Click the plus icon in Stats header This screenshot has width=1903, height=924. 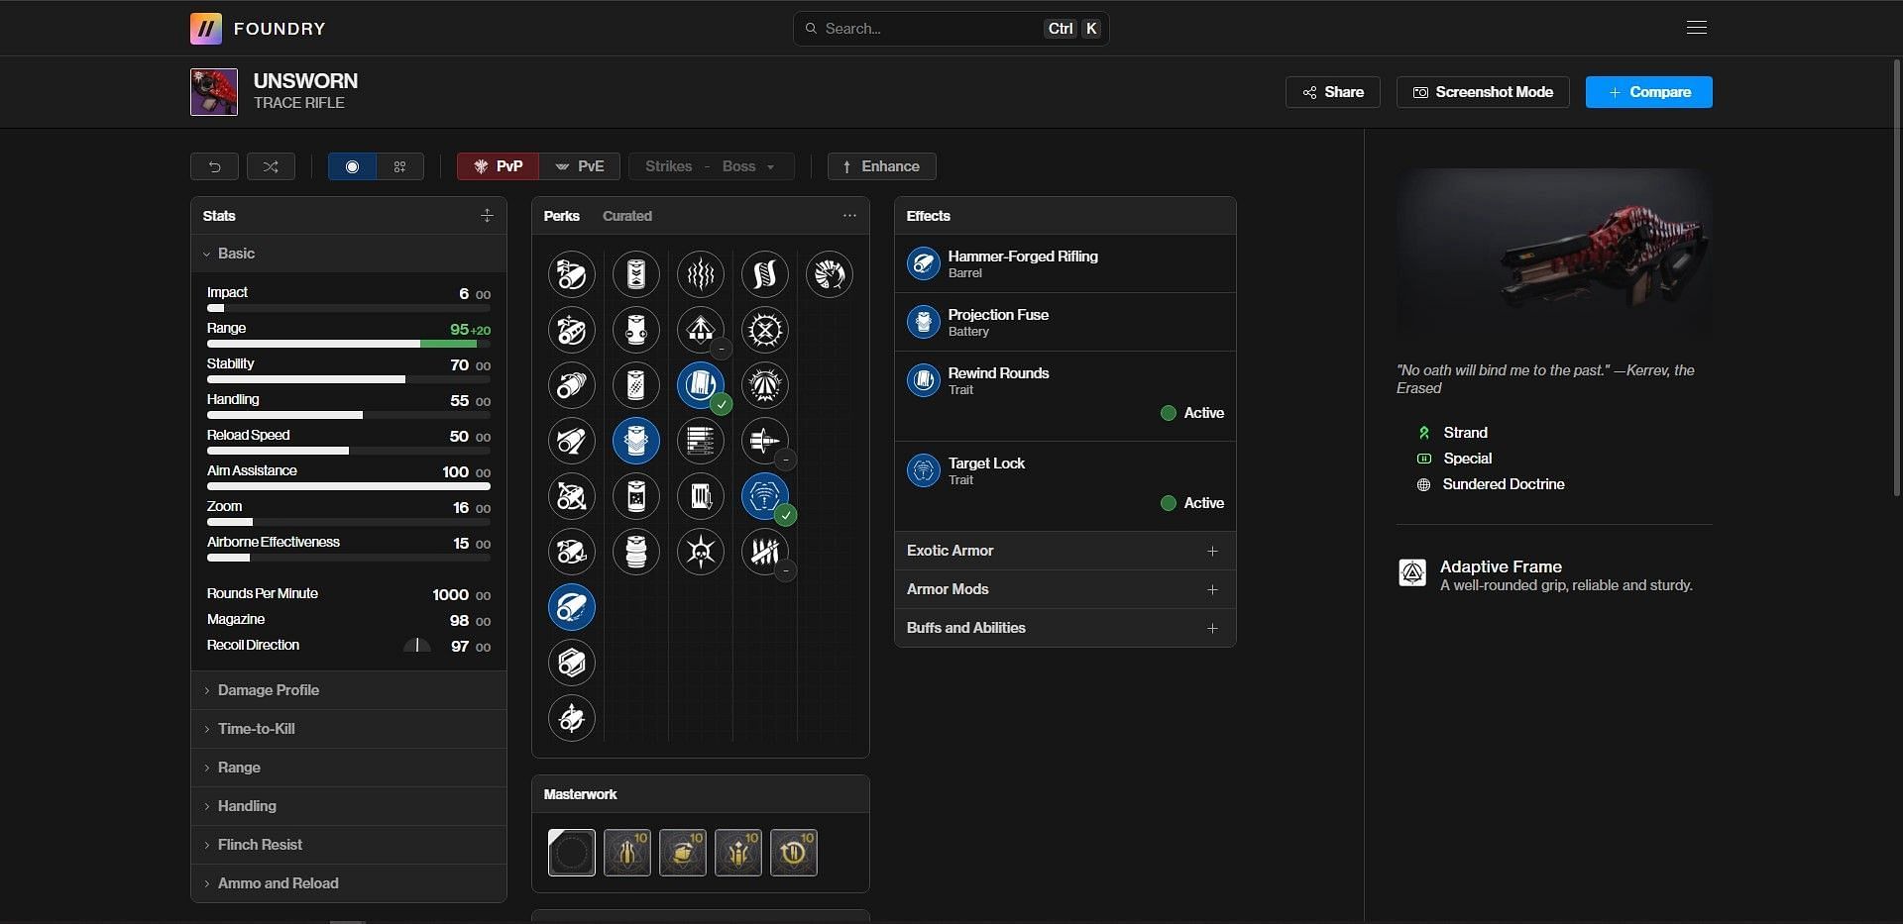(x=487, y=216)
